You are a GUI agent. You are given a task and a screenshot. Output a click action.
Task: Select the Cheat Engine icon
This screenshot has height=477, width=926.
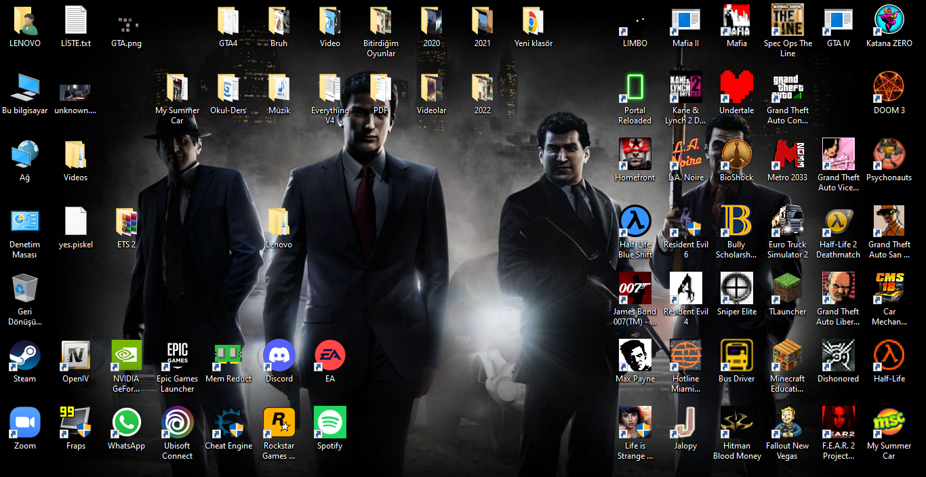pyautogui.click(x=228, y=423)
